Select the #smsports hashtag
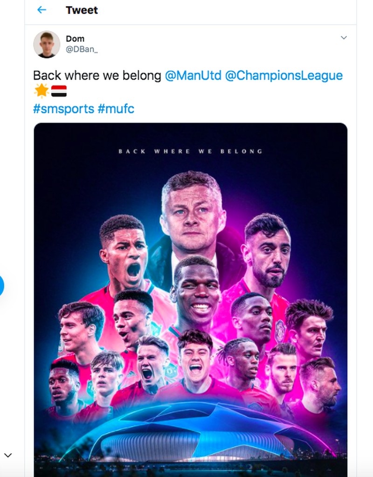Screen dimensions: 373x477 click(63, 110)
